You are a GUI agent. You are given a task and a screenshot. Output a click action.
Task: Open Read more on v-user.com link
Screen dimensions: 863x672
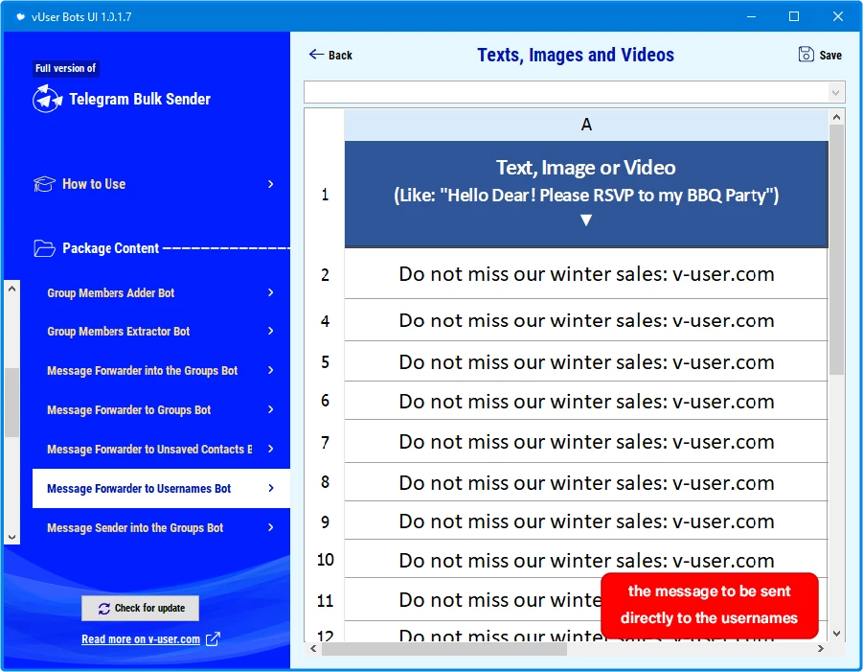tap(141, 639)
